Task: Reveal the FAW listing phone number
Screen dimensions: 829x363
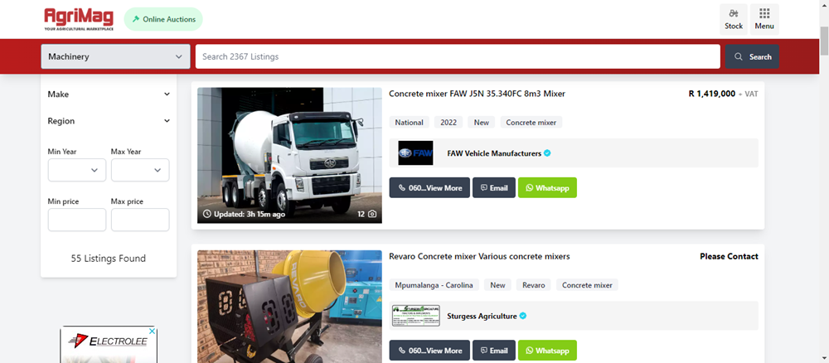Action: pyautogui.click(x=429, y=187)
